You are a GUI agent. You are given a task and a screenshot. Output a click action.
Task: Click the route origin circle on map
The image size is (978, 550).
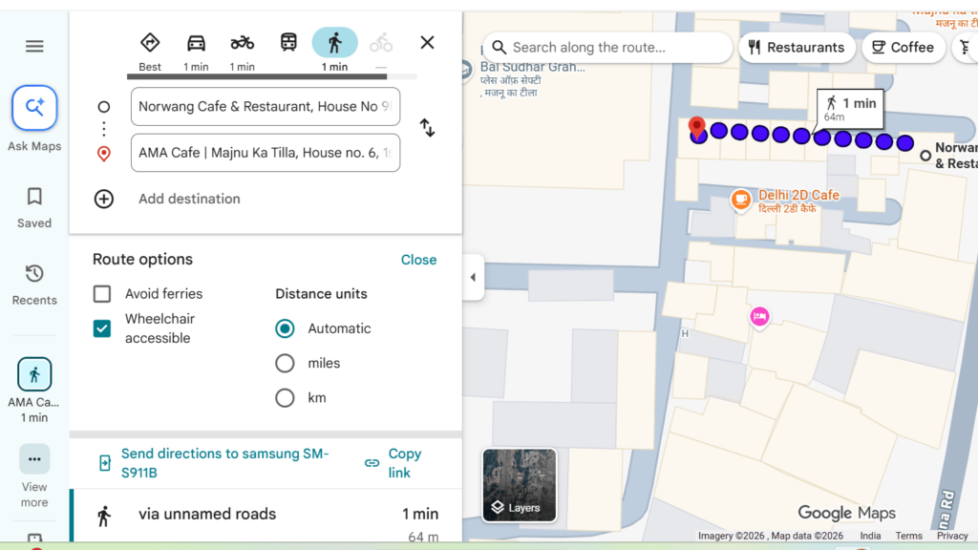pos(925,156)
